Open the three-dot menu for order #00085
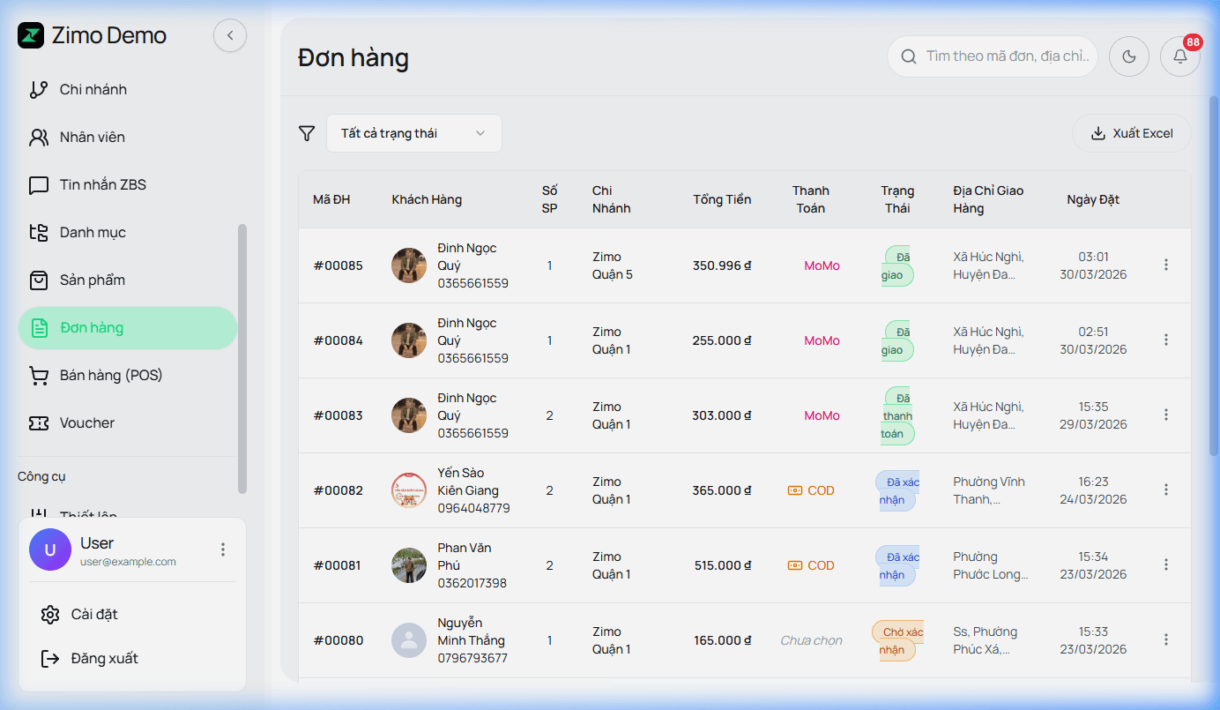Screen dimensions: 1220x710 pyautogui.click(x=1166, y=265)
